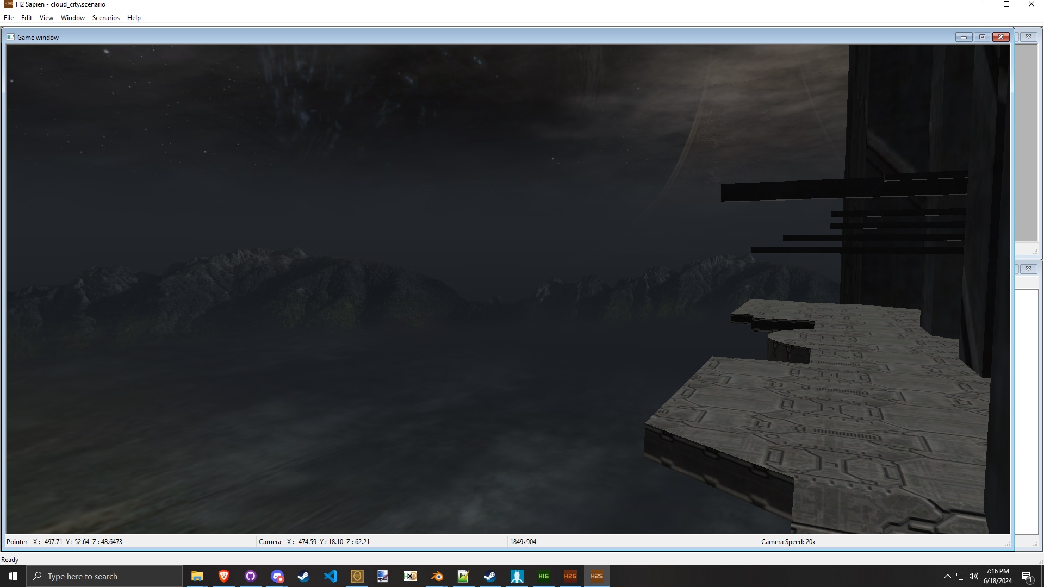The image size is (1044, 587).
Task: Open File Explorer from the taskbar
Action: coord(197,576)
